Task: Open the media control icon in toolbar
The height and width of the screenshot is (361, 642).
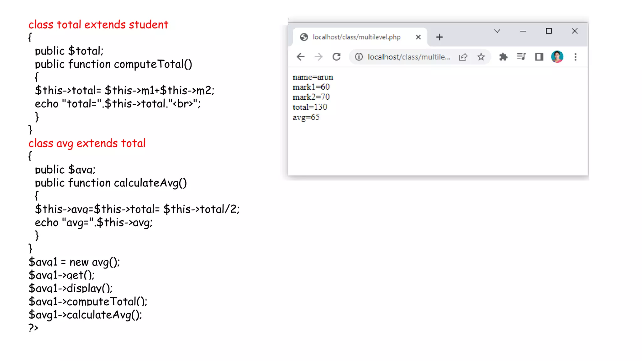Action: coord(521,57)
